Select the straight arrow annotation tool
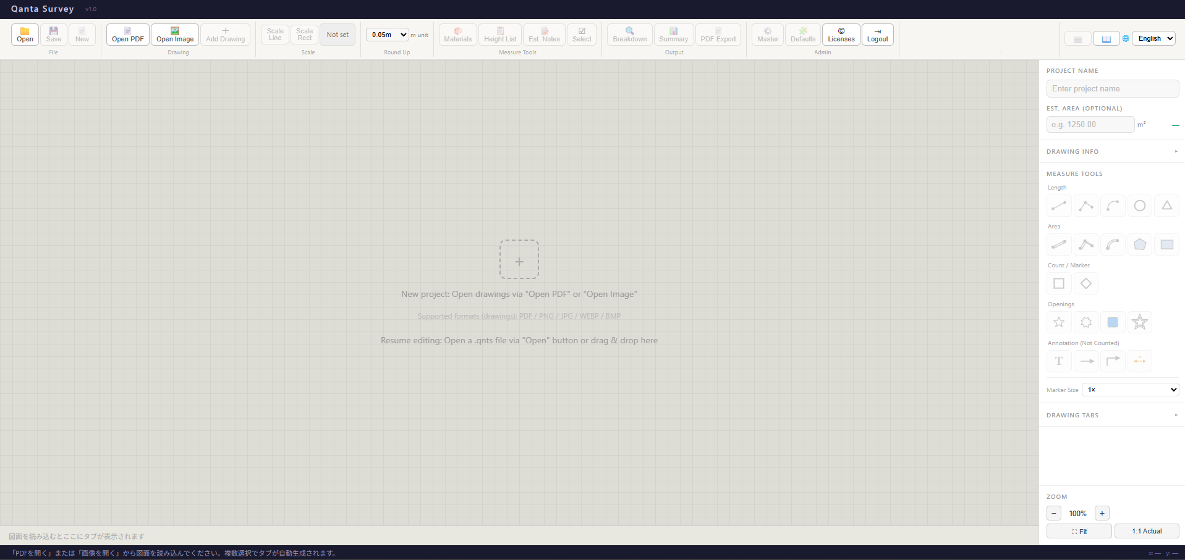This screenshot has width=1185, height=560. coord(1086,361)
